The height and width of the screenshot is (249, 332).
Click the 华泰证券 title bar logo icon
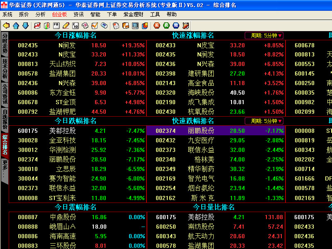pyautogui.click(x=4, y=5)
